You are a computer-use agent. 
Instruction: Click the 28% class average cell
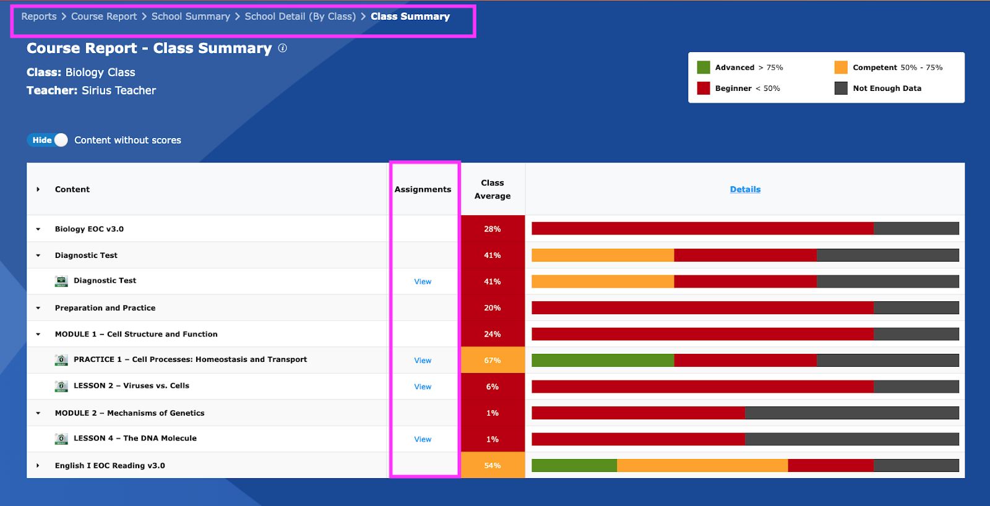pyautogui.click(x=493, y=229)
